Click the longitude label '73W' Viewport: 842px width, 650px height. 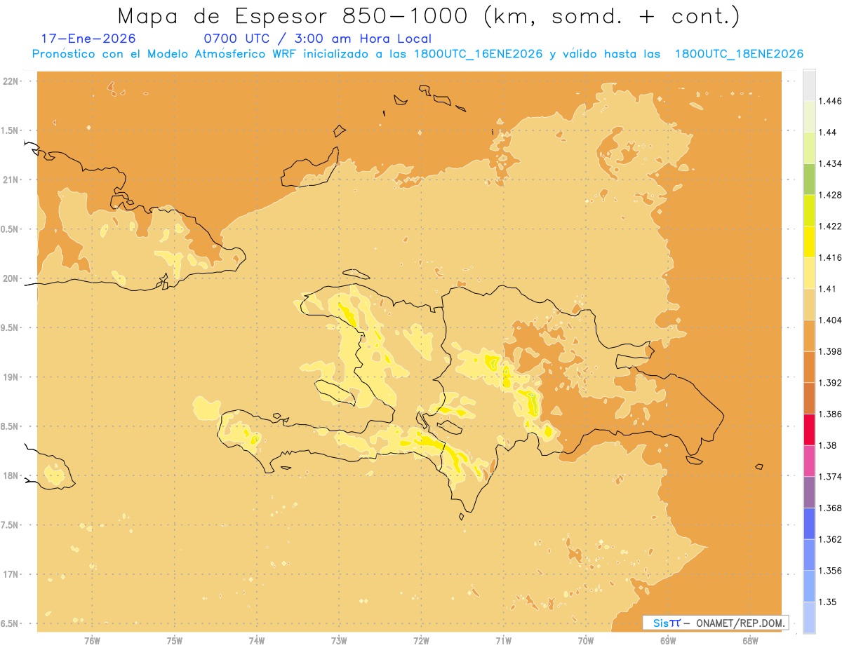[339, 641]
